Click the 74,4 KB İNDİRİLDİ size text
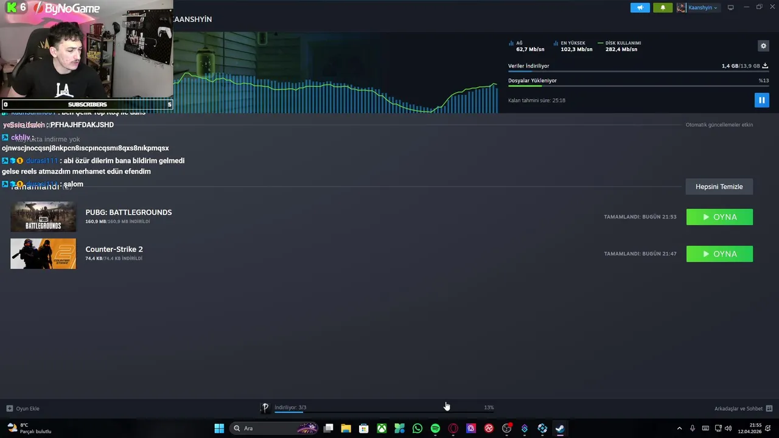Image resolution: width=779 pixels, height=438 pixels. click(x=114, y=259)
